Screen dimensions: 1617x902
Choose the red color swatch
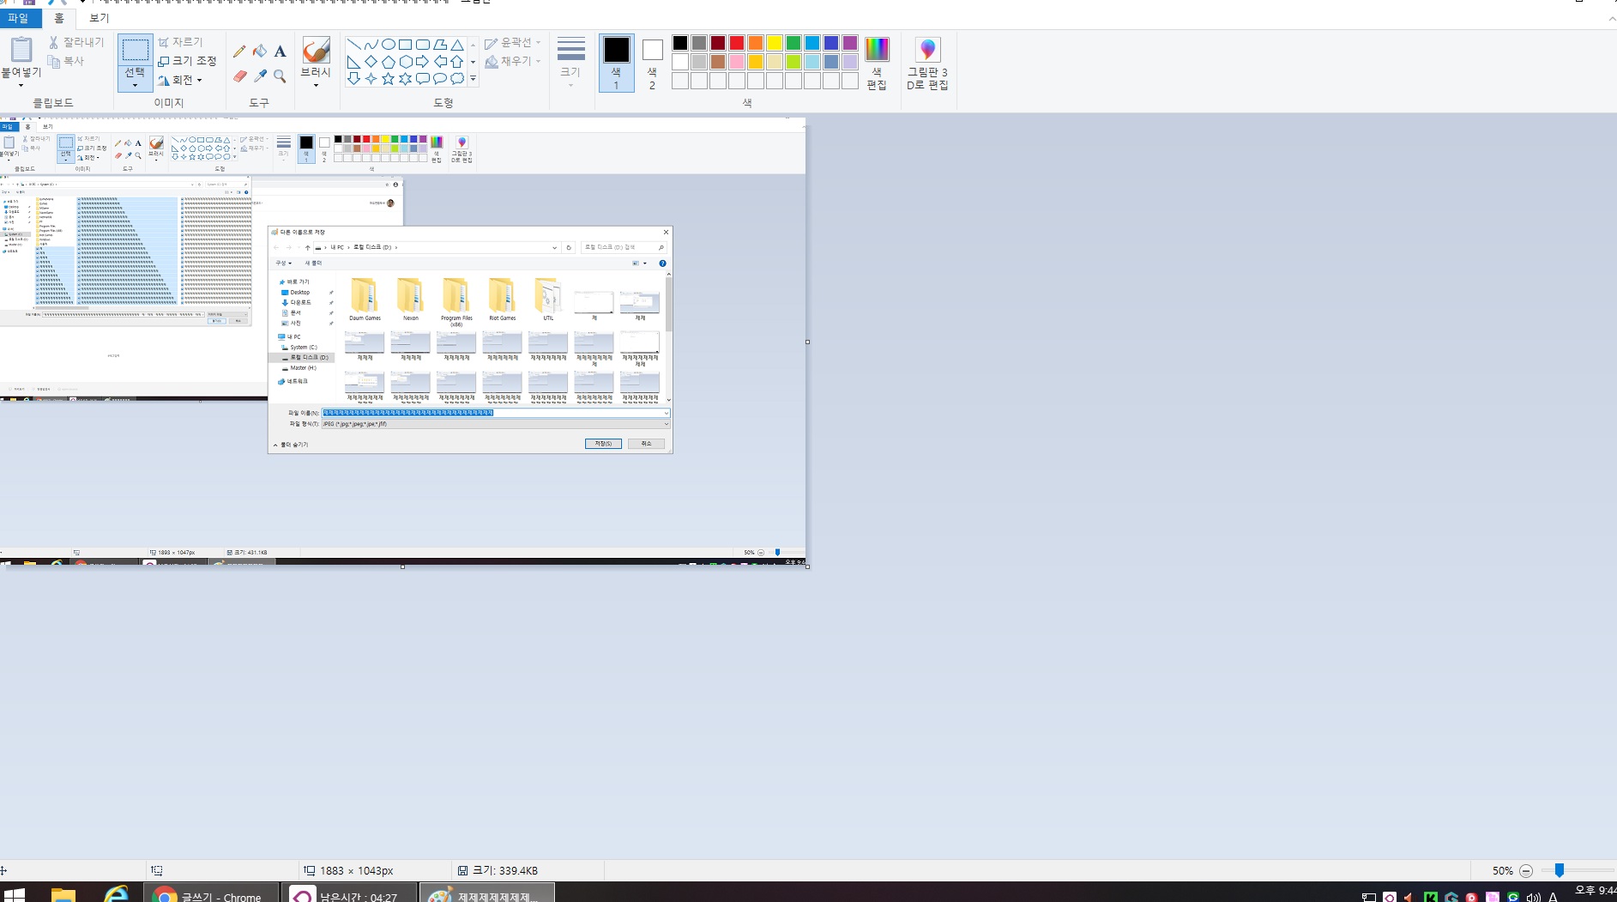(x=737, y=43)
